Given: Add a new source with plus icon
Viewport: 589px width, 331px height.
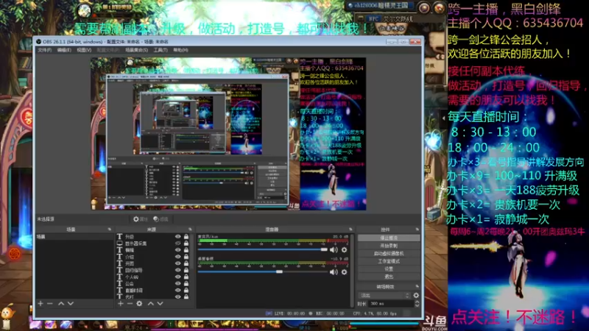Looking at the screenshot, I should tap(121, 304).
